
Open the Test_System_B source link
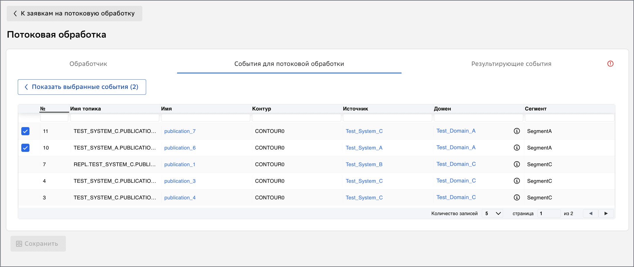364,164
